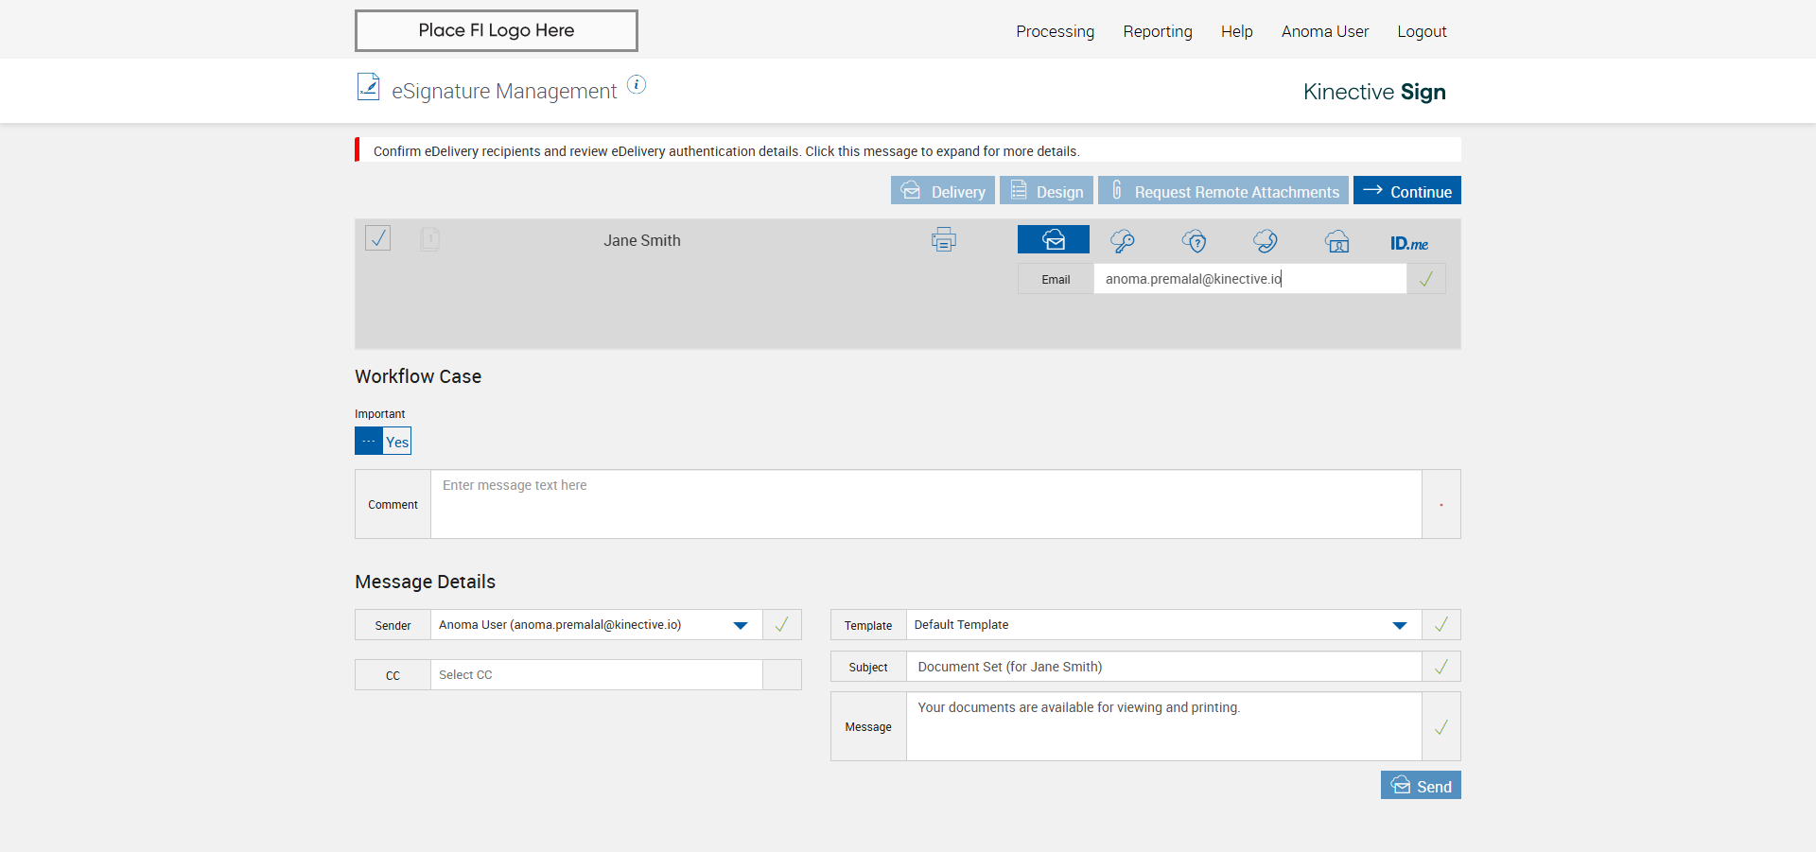The height and width of the screenshot is (852, 1816).
Task: Choose the cloud key authentication icon
Action: tap(1123, 241)
